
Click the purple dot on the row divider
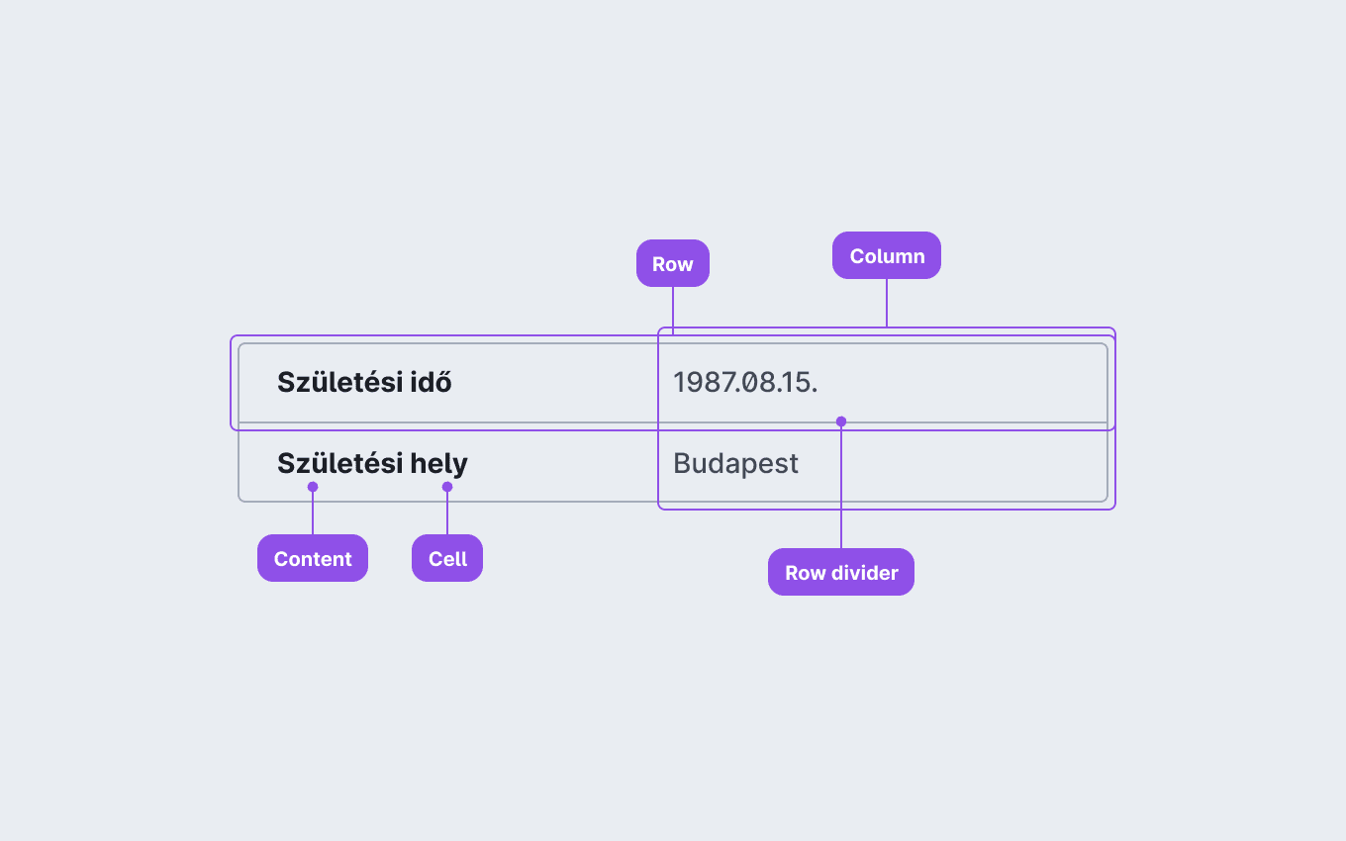pyautogui.click(x=841, y=421)
